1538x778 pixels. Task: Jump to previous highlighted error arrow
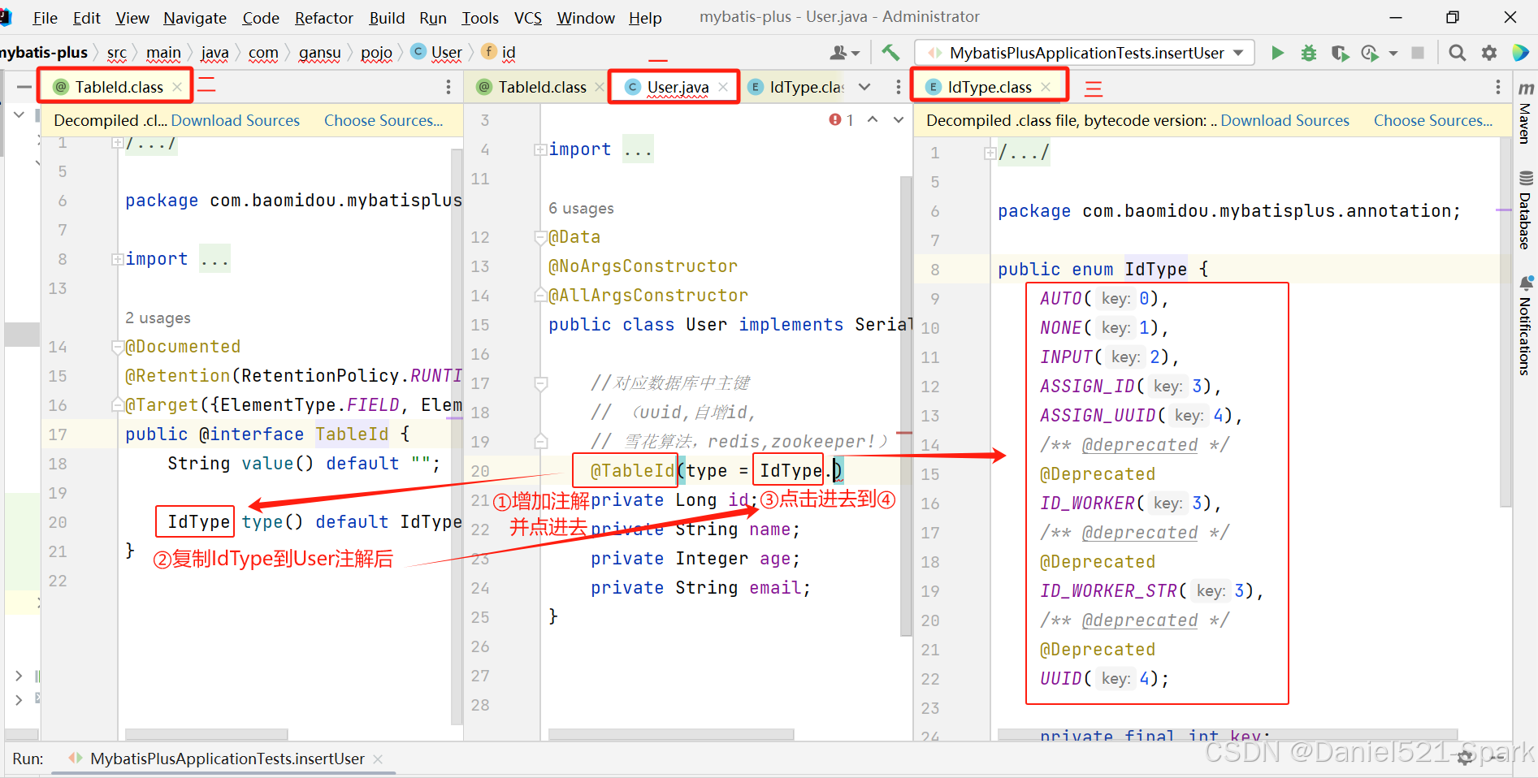873,119
